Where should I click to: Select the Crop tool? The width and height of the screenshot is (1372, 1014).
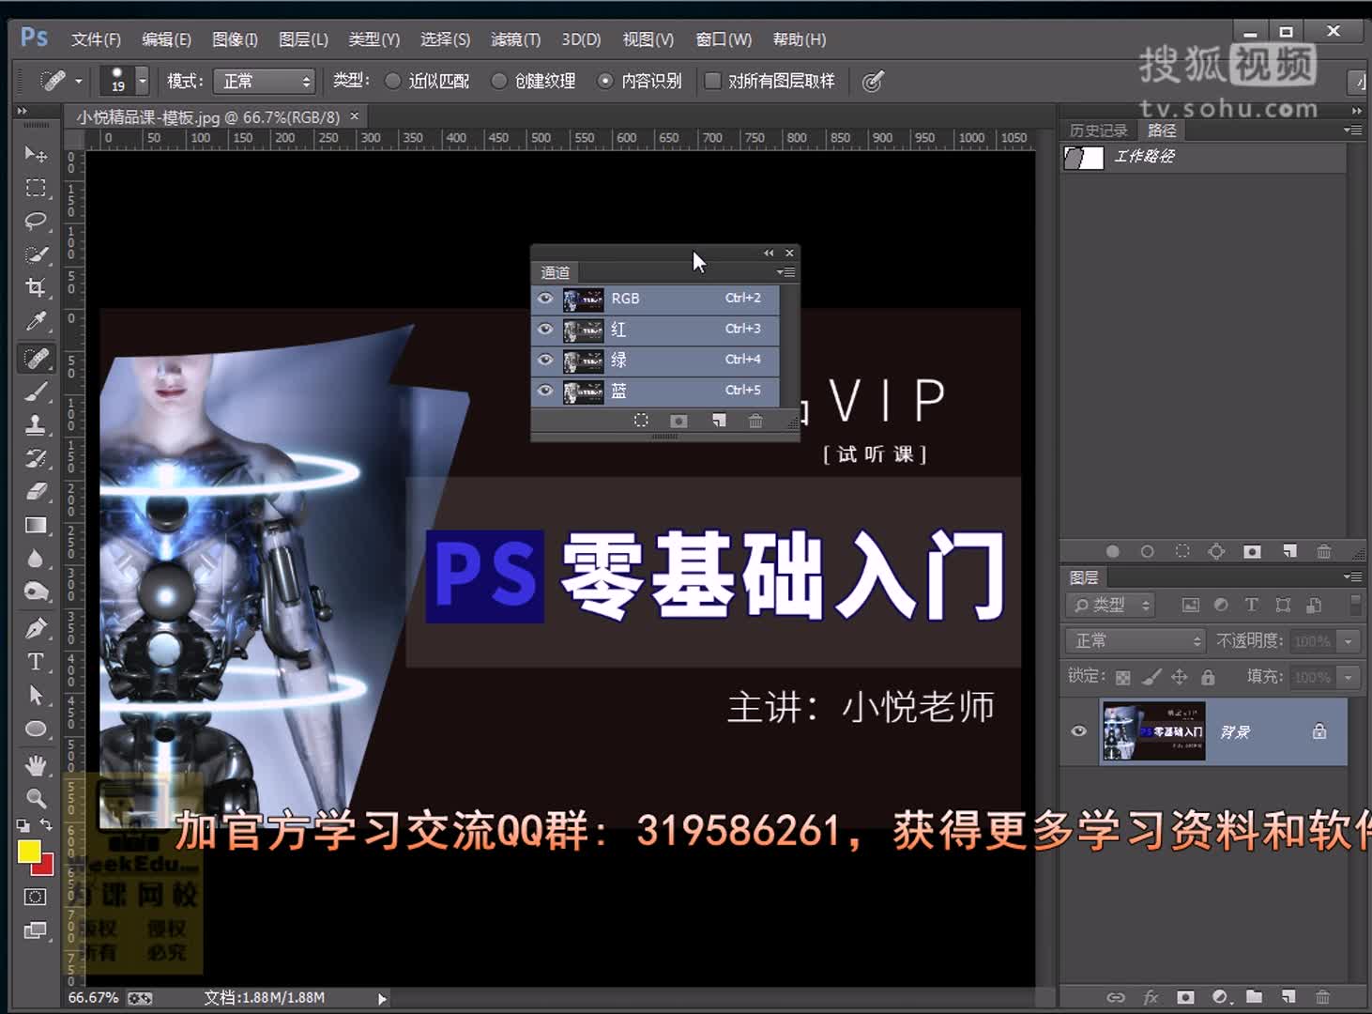click(x=36, y=287)
